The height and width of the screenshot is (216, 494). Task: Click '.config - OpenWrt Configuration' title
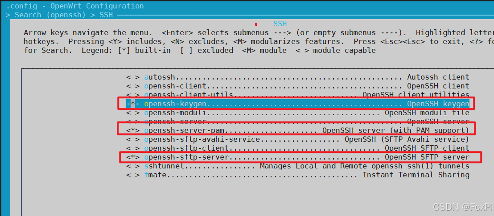pyautogui.click(x=75, y=6)
